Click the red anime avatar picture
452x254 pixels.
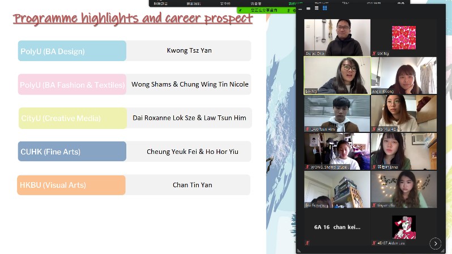(403, 227)
